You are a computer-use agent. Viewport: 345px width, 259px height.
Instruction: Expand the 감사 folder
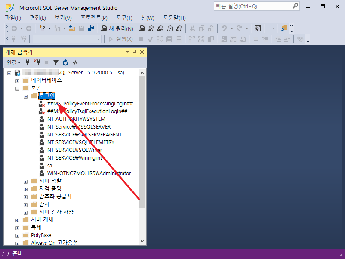pyautogui.click(x=25, y=205)
